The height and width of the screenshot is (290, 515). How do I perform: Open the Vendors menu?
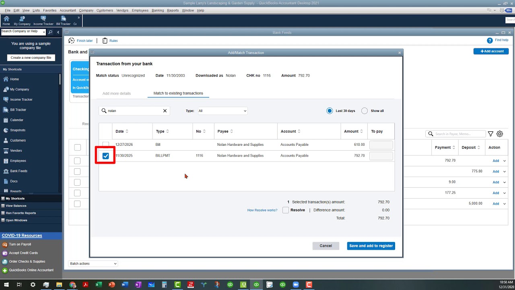click(122, 10)
